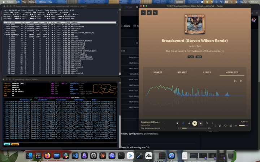Mute audio with the speaker icon
260x162 pixels.
click(236, 126)
